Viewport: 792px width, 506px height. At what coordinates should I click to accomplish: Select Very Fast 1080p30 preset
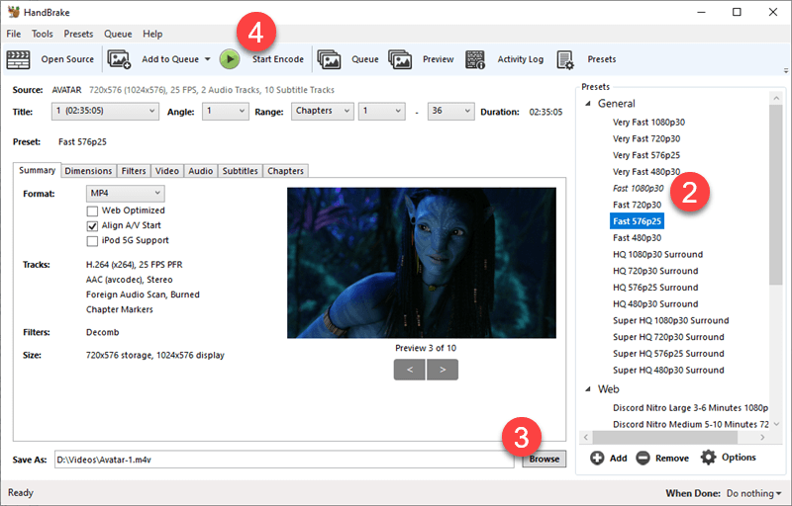coord(648,122)
